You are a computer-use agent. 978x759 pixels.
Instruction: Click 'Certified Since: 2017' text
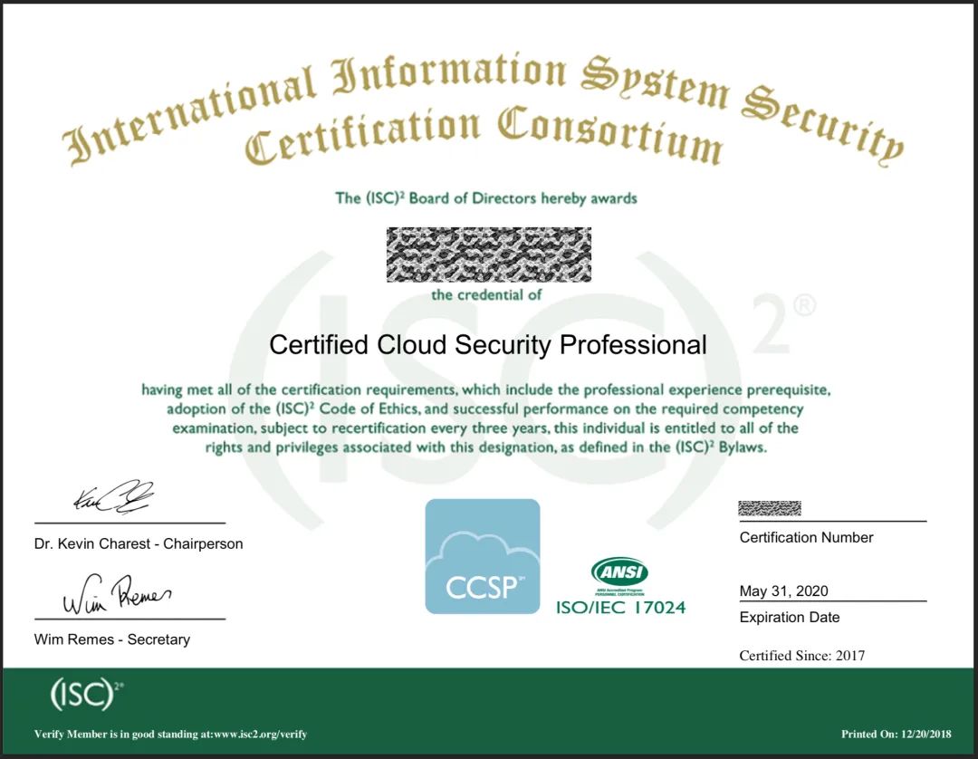[x=802, y=656]
